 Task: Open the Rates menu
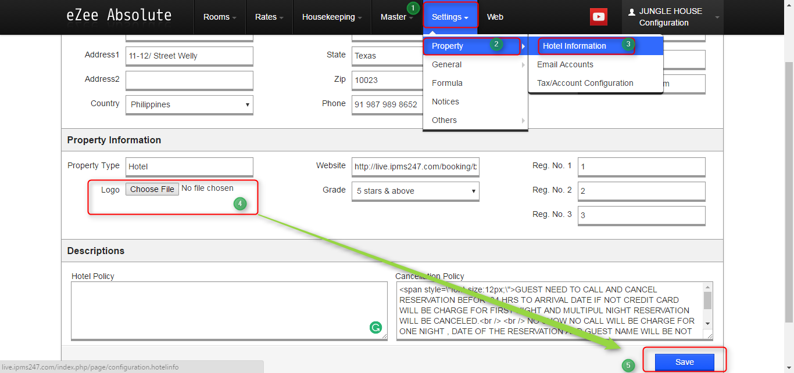pyautogui.click(x=269, y=17)
